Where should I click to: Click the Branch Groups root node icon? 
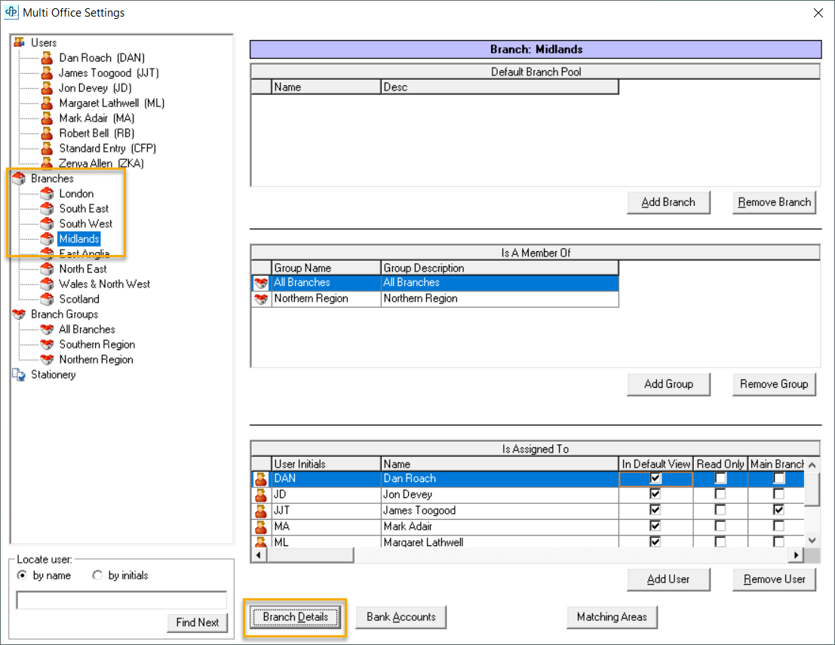point(19,315)
